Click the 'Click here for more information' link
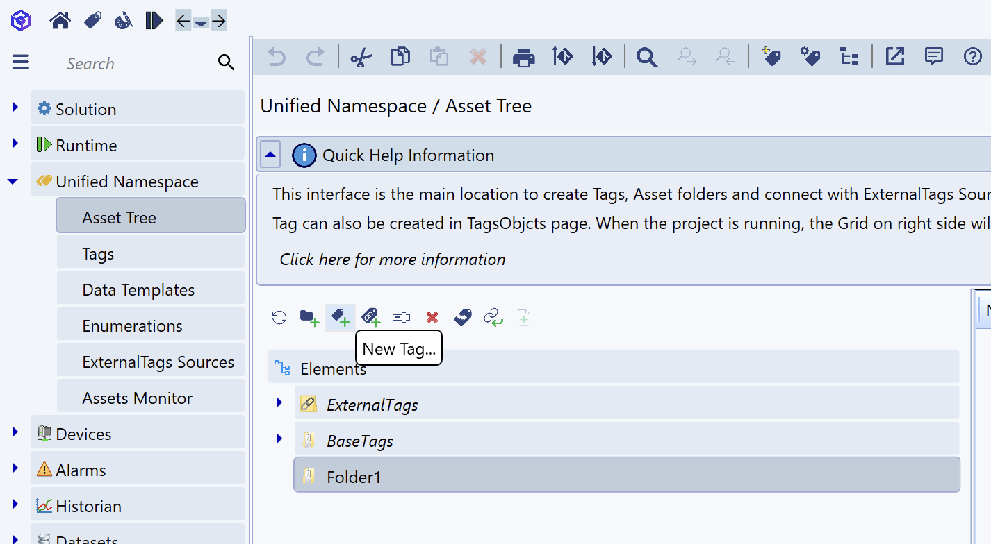This screenshot has height=544, width=991. 392,260
